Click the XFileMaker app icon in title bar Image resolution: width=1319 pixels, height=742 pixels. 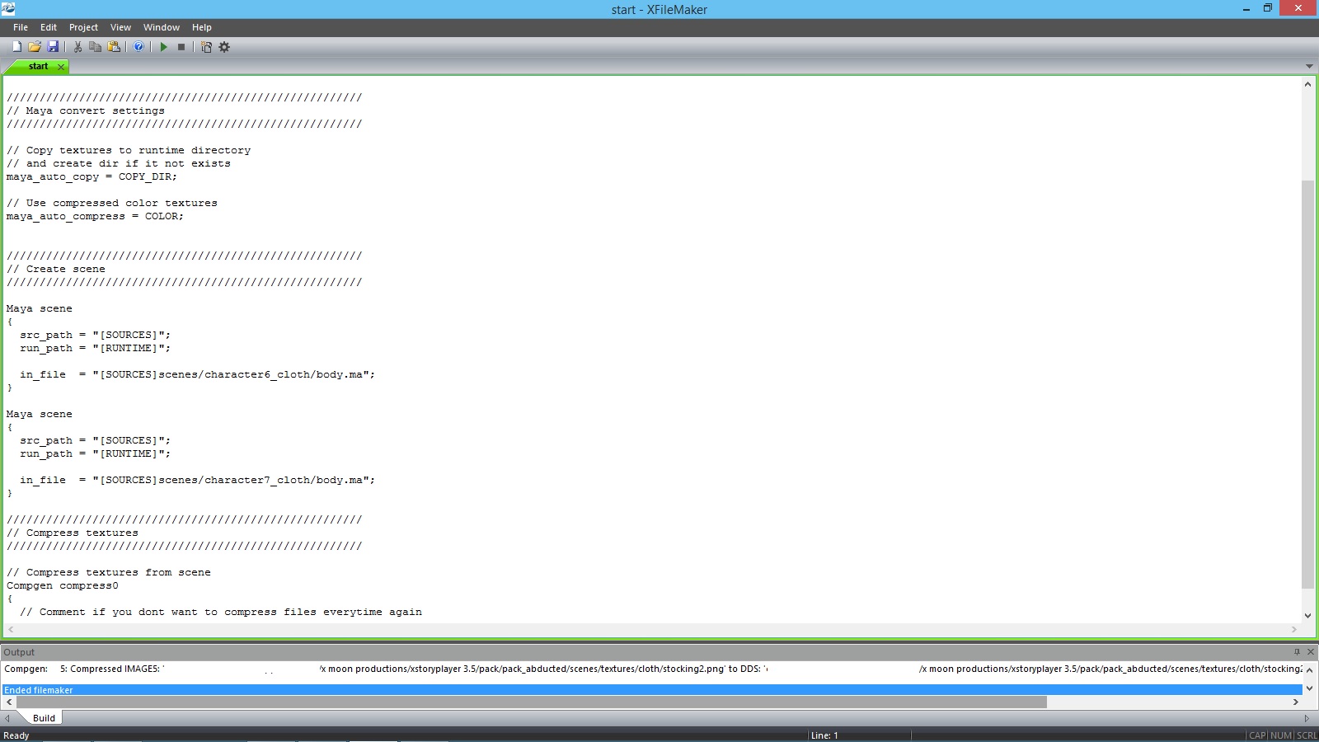click(x=8, y=9)
